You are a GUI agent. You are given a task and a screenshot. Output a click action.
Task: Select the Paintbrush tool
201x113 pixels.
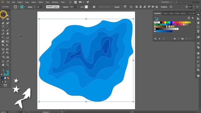pos(8,30)
